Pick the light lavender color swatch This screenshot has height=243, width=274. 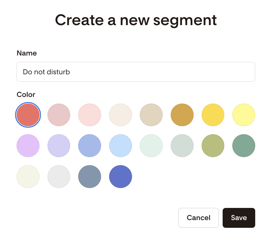point(59,146)
